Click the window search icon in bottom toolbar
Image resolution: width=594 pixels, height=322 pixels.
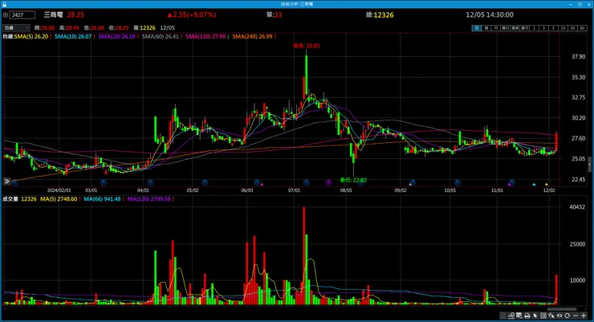pos(519,316)
